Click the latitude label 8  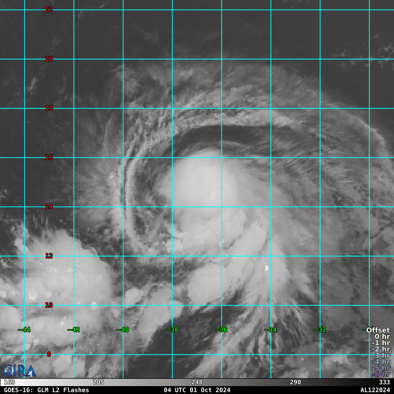pos(49,354)
